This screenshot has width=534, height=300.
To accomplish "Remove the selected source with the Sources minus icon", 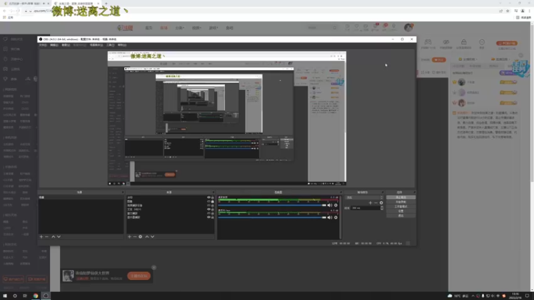I will point(135,237).
